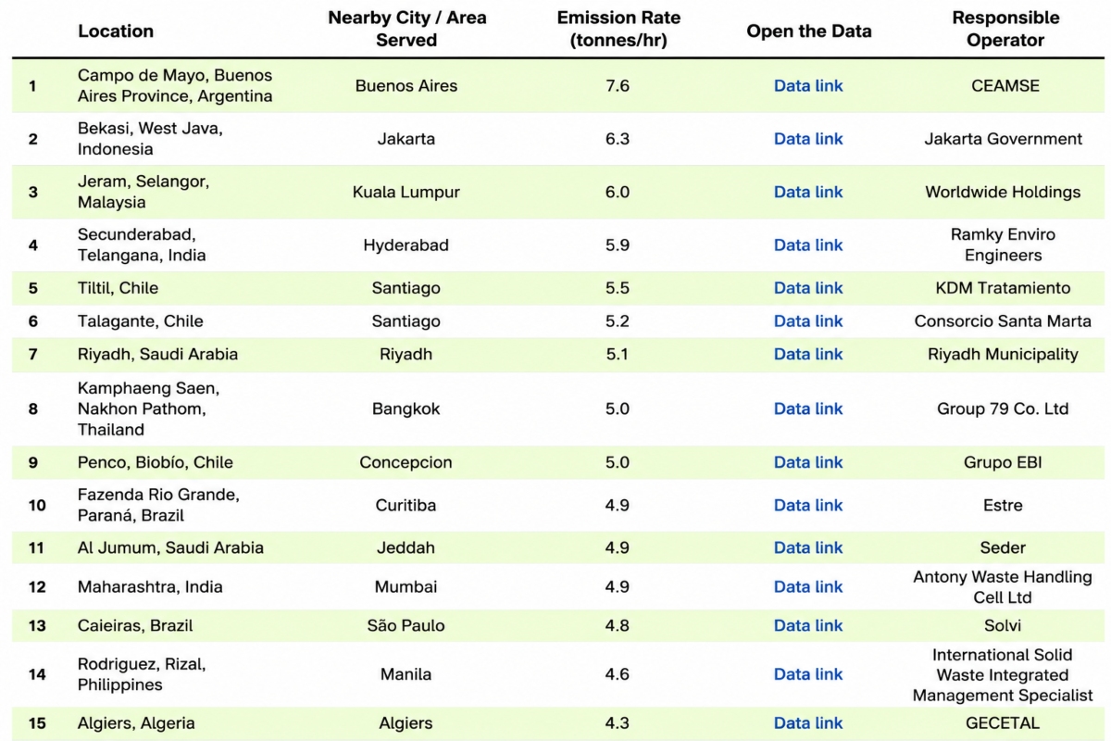Click the Jakarta city cell

[406, 139]
